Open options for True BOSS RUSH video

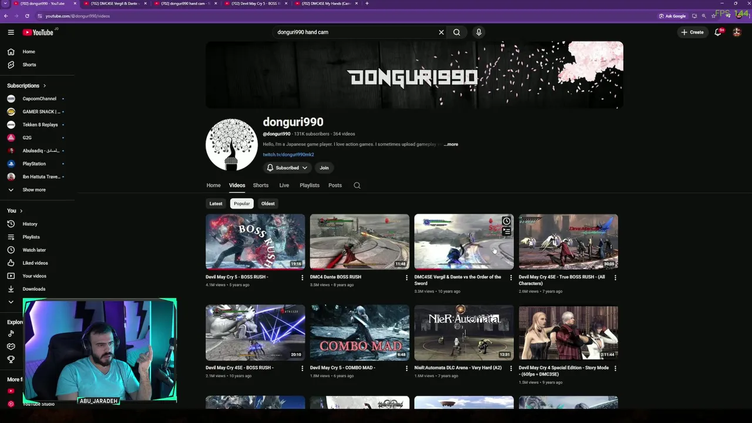tap(615, 277)
